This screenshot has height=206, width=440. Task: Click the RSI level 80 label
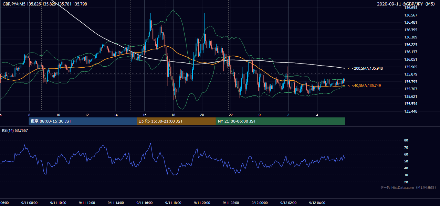tap(406, 140)
